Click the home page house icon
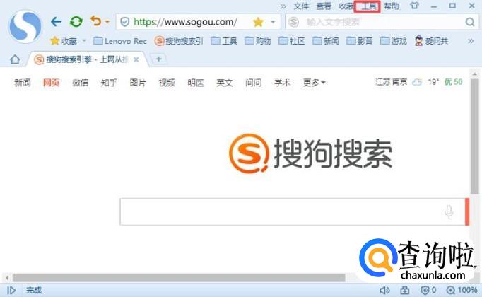 [x=15, y=59]
